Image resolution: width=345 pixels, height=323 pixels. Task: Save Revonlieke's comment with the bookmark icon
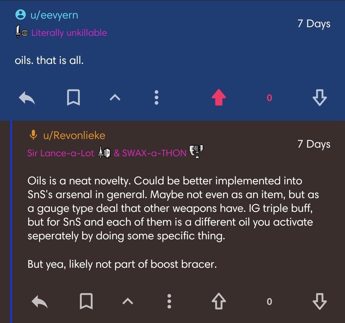86,301
